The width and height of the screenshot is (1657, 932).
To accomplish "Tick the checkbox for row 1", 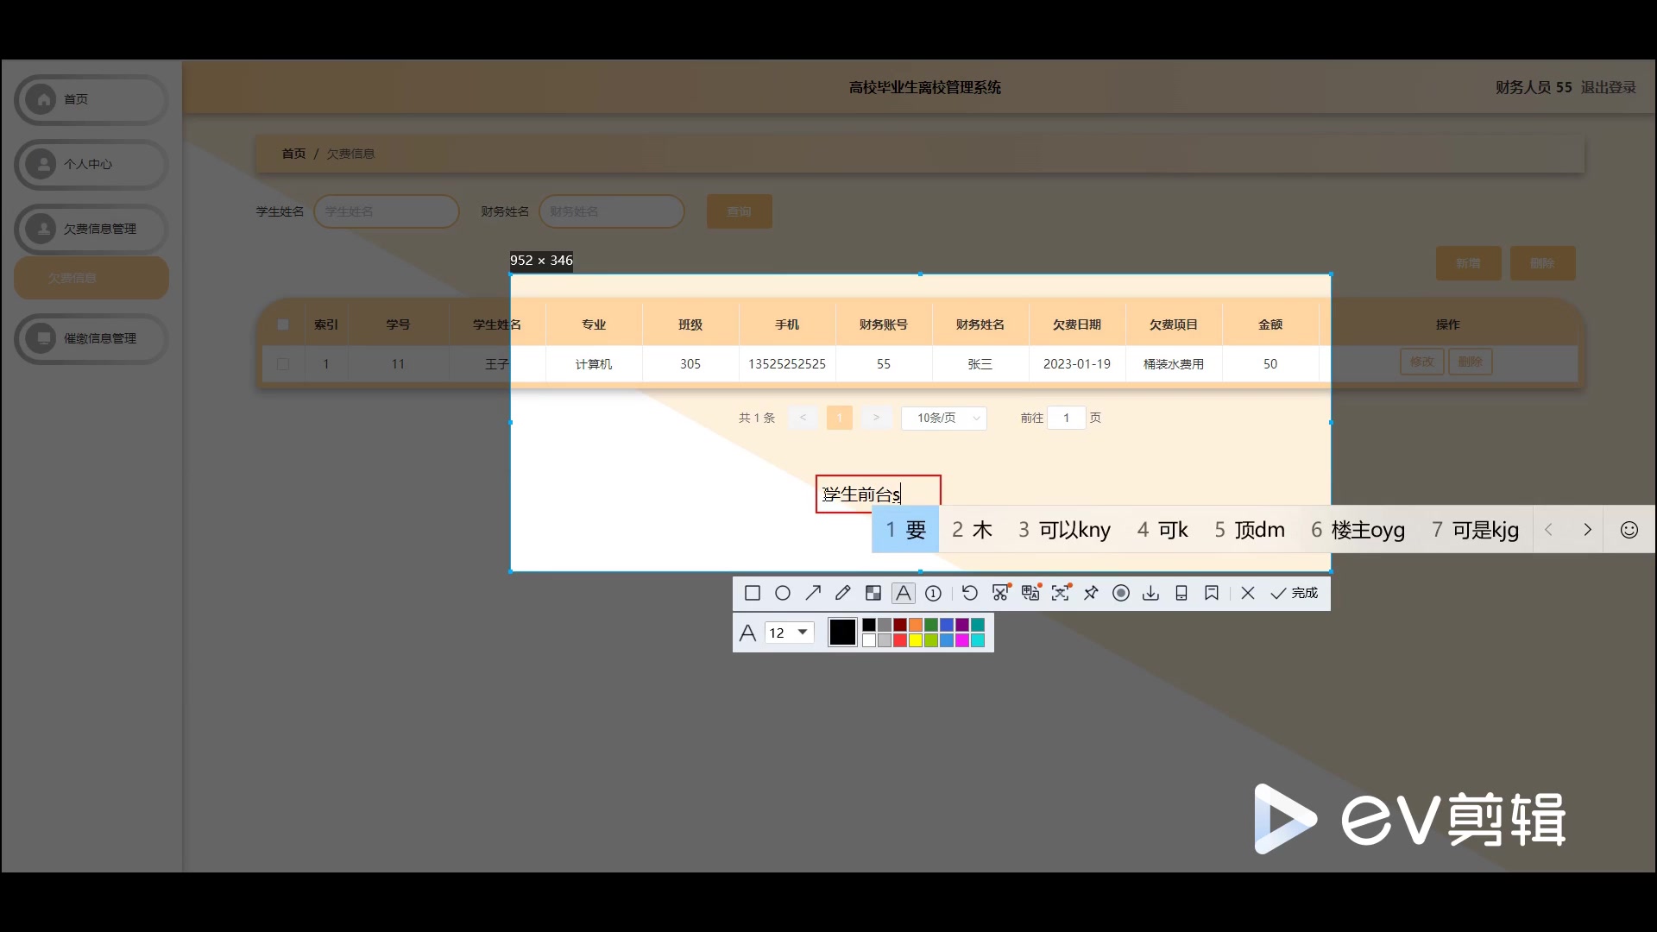I will [283, 364].
